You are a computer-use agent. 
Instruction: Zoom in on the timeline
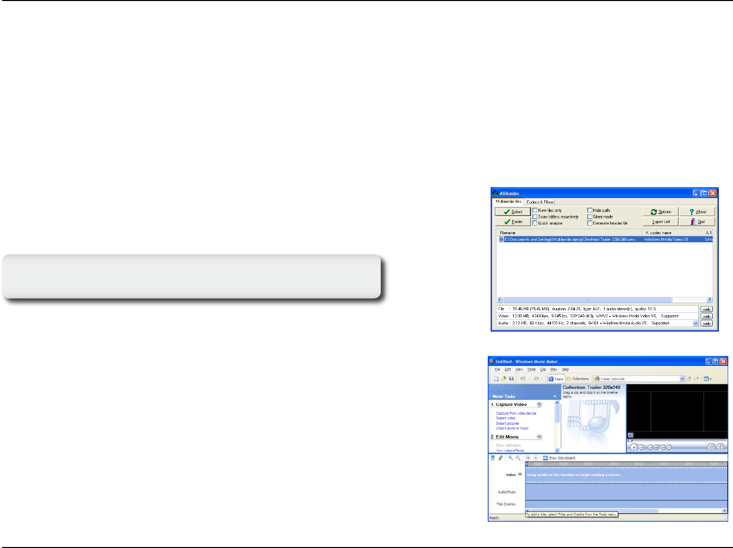click(x=511, y=458)
